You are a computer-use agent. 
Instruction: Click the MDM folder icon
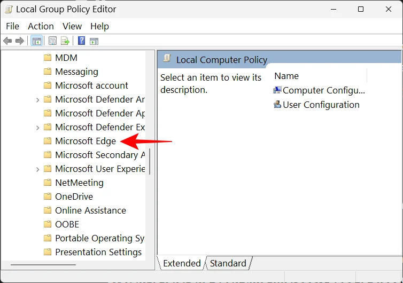point(48,58)
